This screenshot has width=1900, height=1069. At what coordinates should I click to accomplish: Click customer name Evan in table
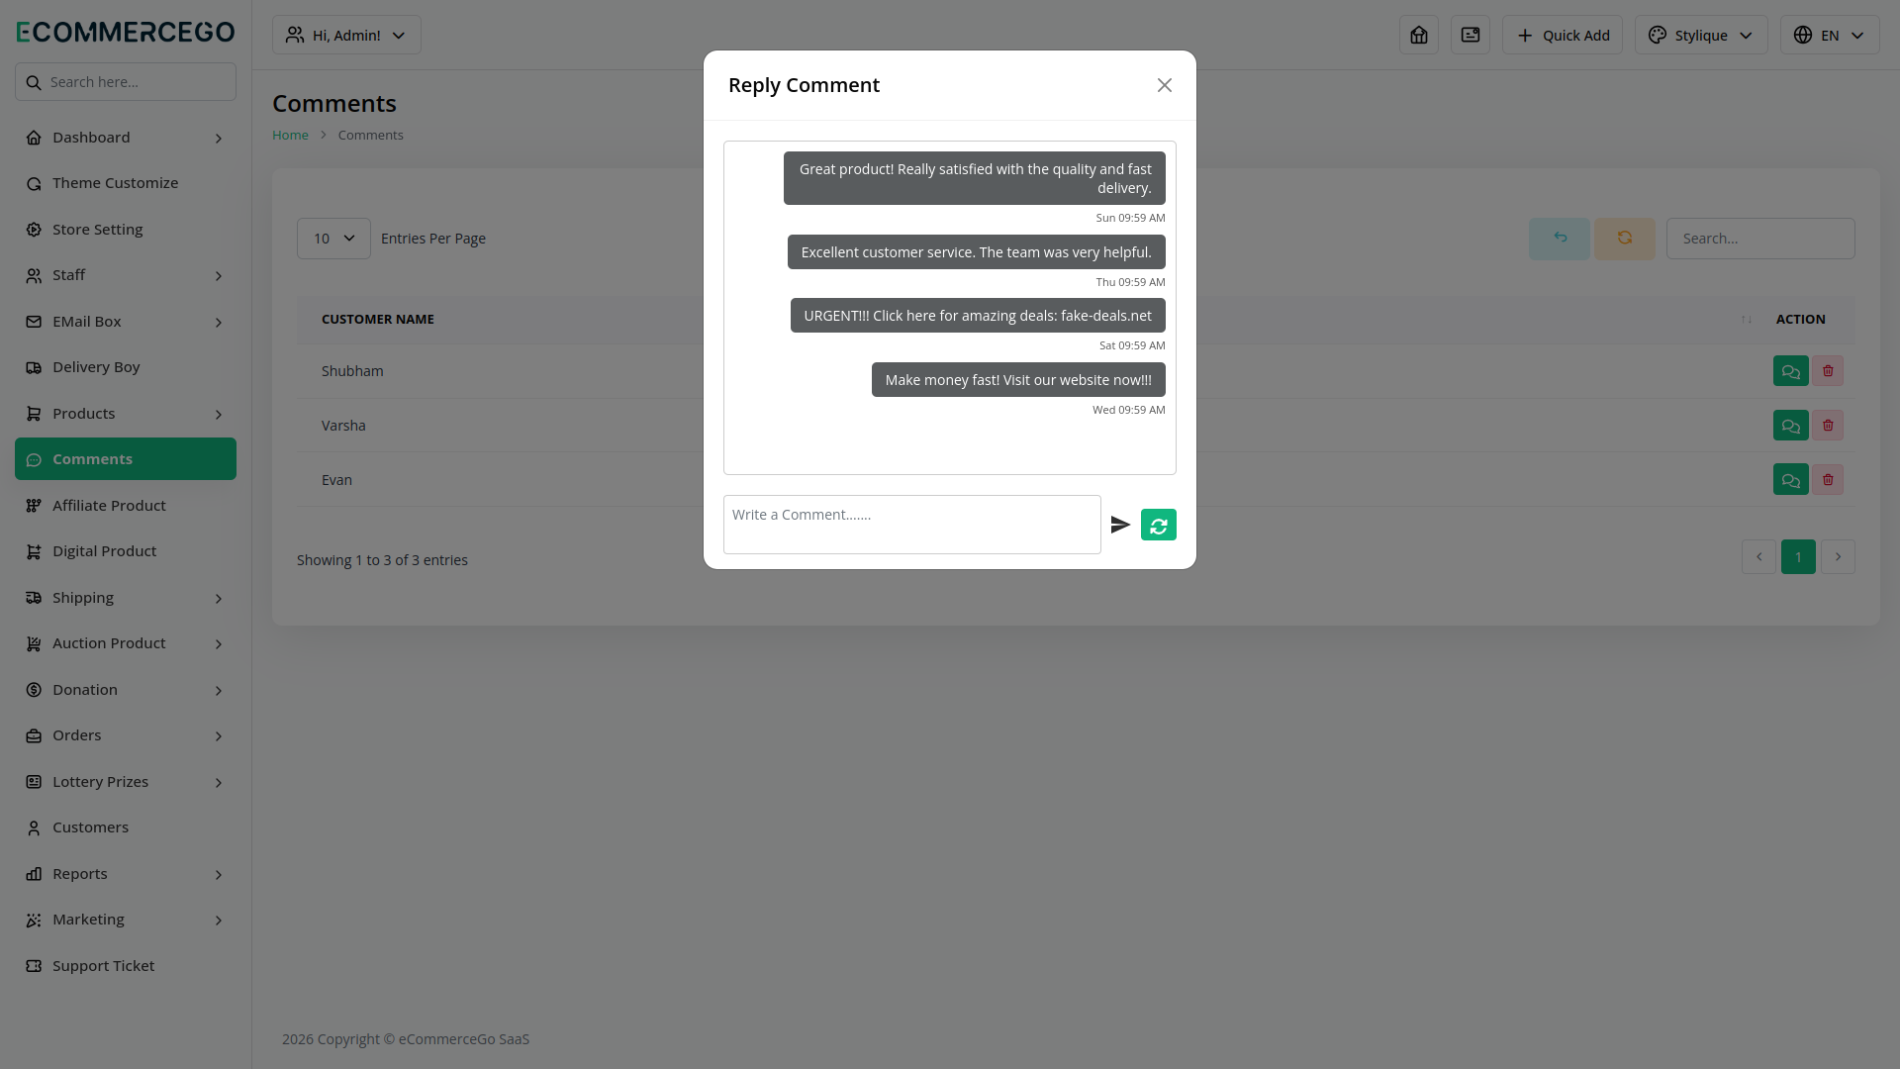336,480
